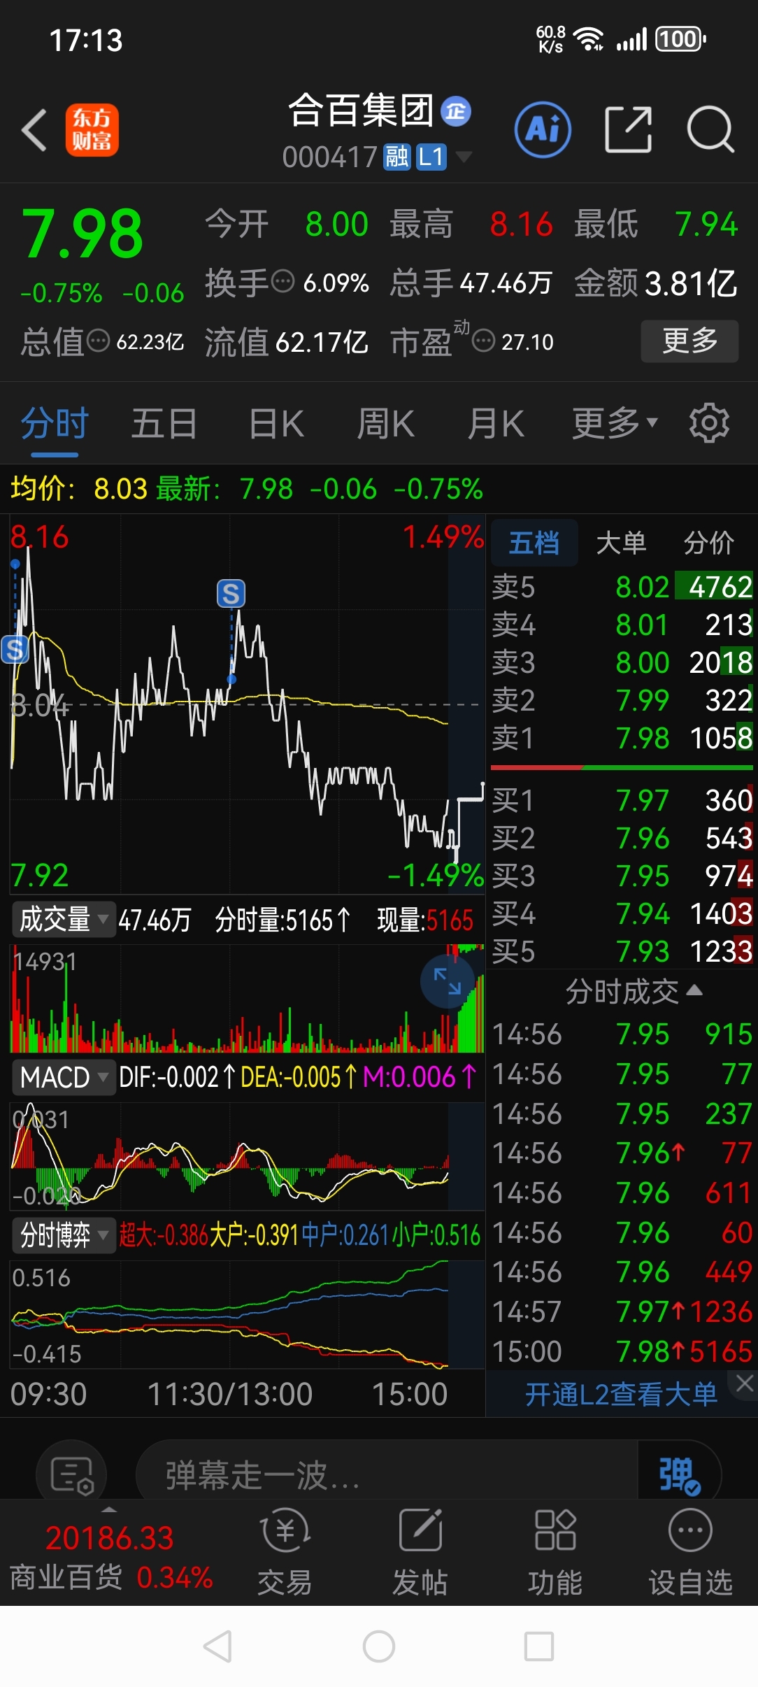Tap the news/notes icon beside danmaku
Viewport: 758px width, 1687px height.
coord(71,1475)
